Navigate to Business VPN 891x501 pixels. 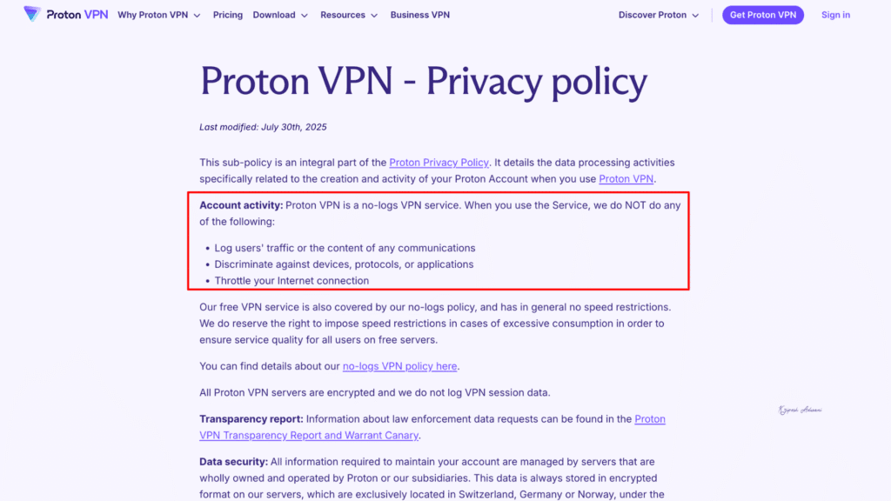[419, 15]
